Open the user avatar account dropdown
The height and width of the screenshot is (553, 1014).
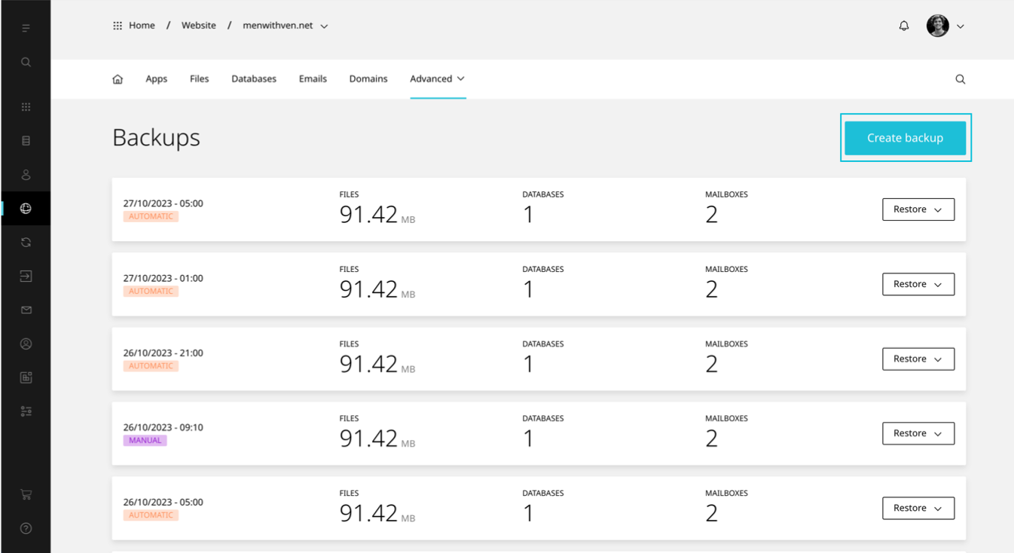click(945, 26)
